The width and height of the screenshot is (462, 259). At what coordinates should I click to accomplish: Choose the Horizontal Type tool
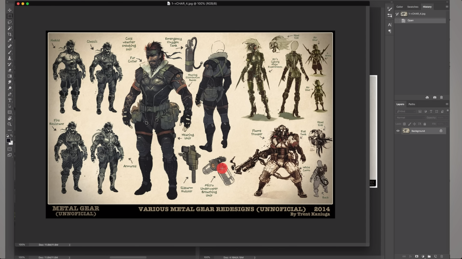tap(10, 100)
